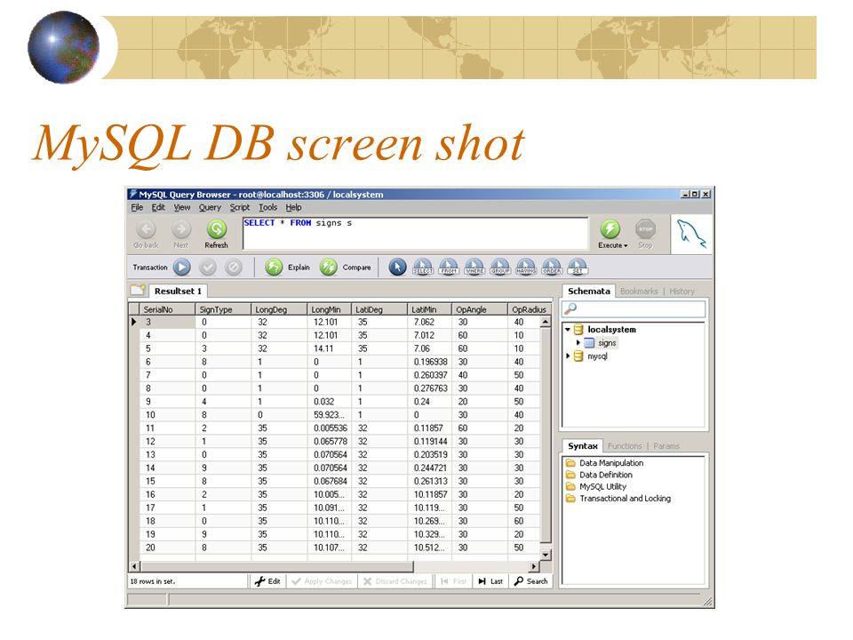Image resolution: width=853 pixels, height=640 pixels.
Task: Select the mouse pointer tool icon
Action: (x=397, y=268)
